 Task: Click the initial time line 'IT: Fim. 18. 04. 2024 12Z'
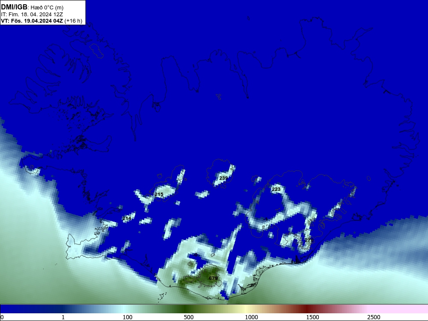(x=32, y=15)
